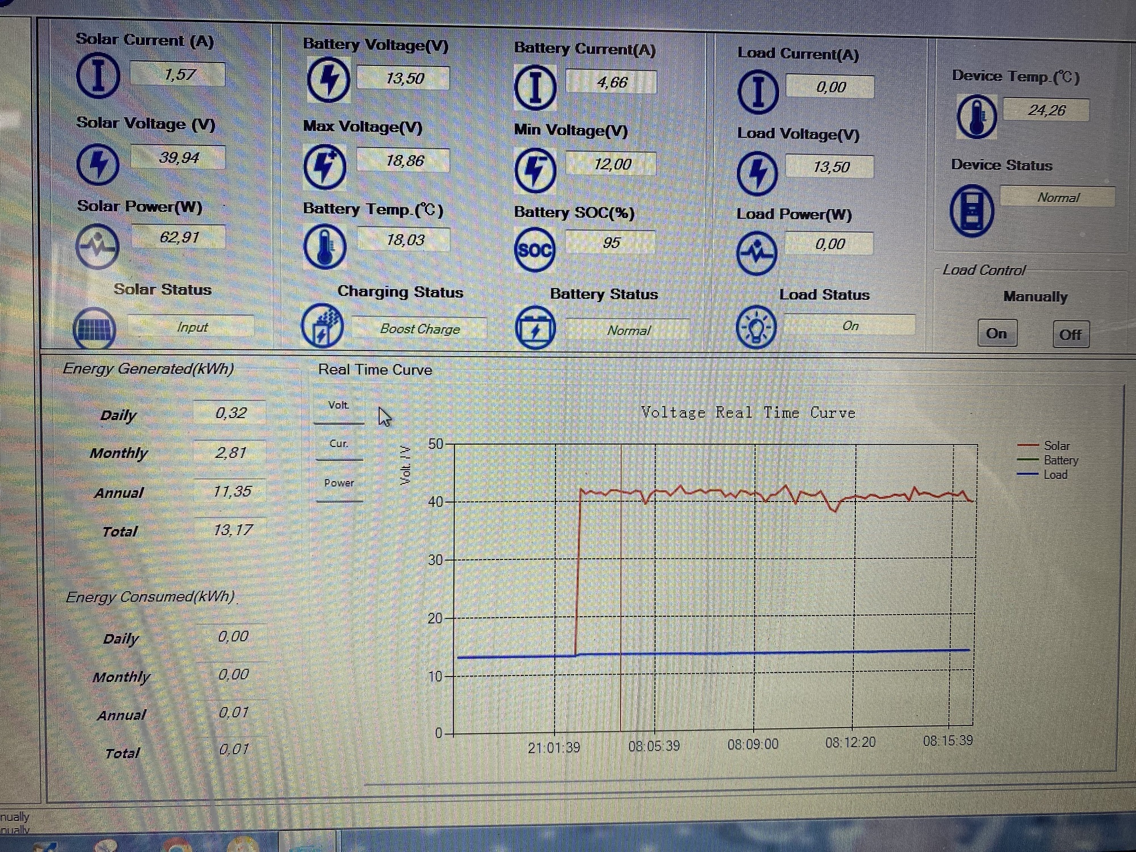Click the Load legend blue line
1136x852 pixels.
(x=1028, y=474)
